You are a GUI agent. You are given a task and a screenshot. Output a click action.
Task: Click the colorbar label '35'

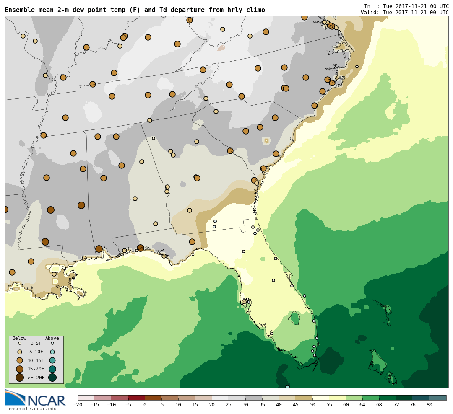pyautogui.click(x=262, y=405)
